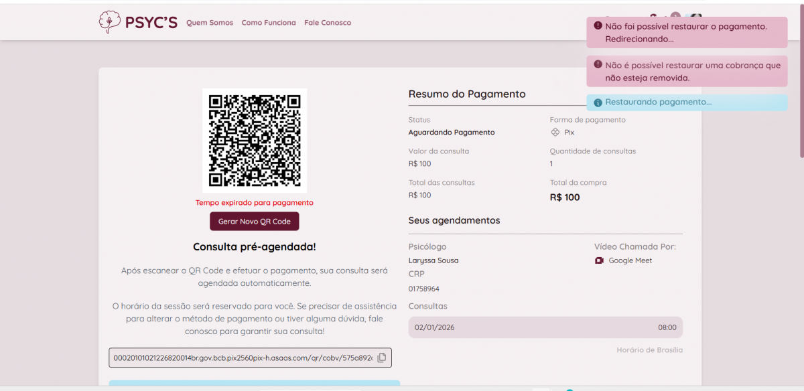Click the notification badge in the header

click(x=675, y=16)
